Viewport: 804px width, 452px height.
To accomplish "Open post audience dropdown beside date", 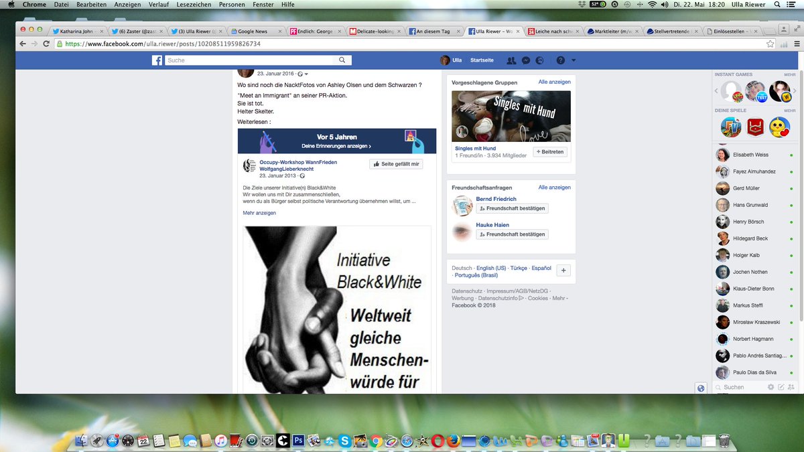I will [302, 74].
